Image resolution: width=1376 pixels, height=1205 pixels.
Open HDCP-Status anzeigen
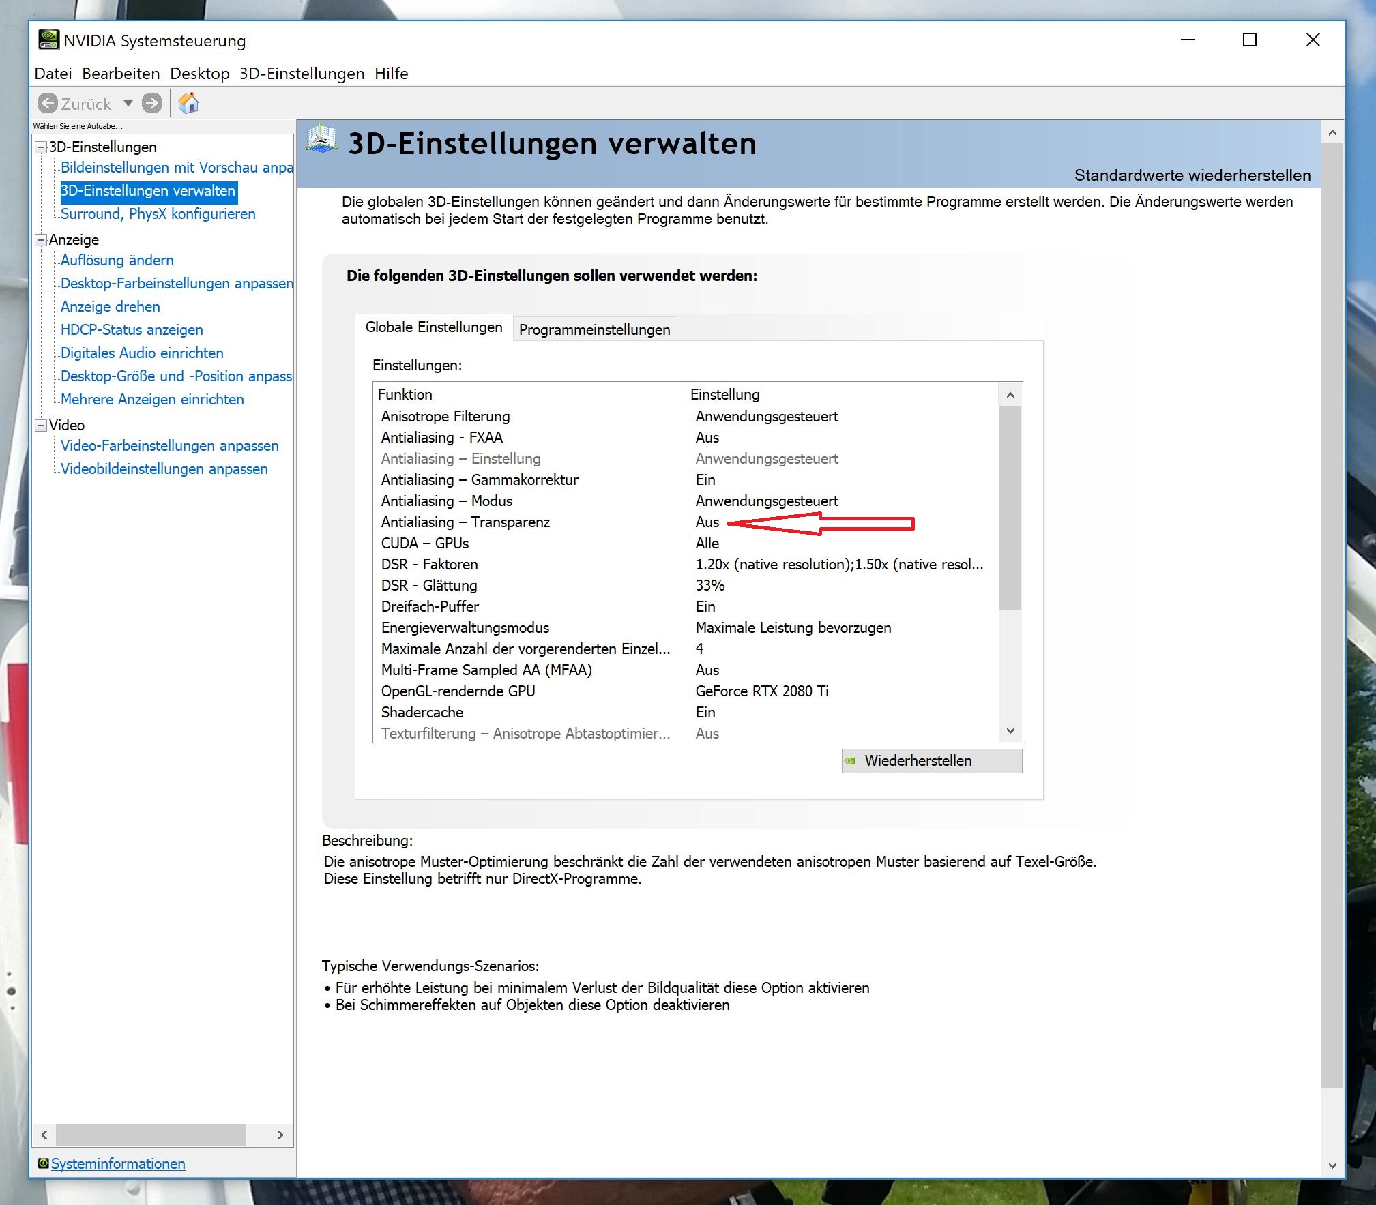132,330
